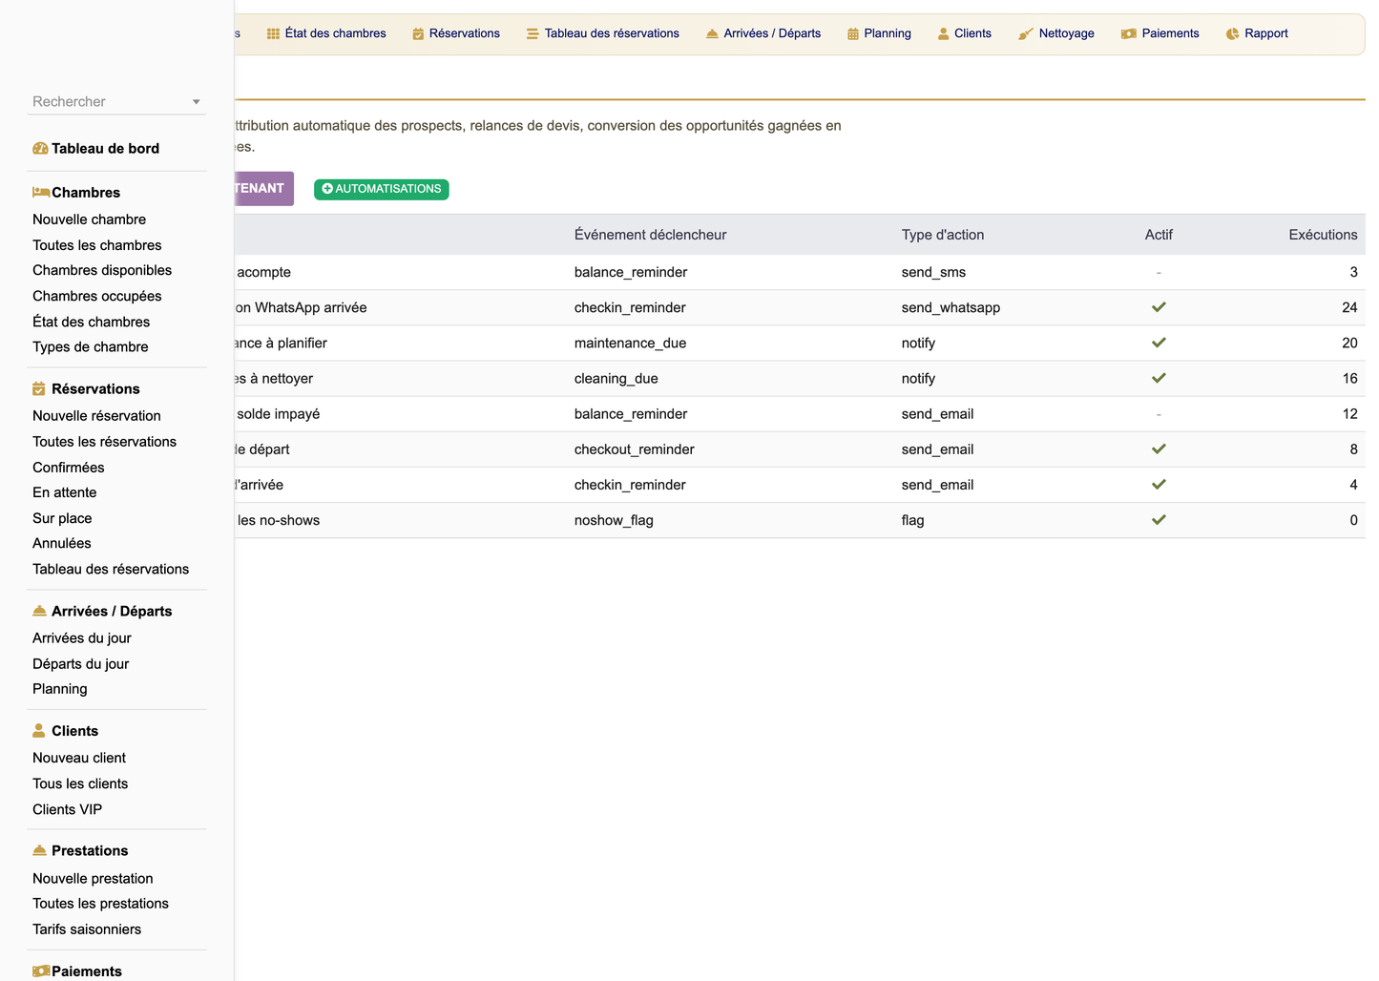The height and width of the screenshot is (981, 1379).
Task: Click the Prestations bell icon in sidebar
Action: (x=39, y=850)
